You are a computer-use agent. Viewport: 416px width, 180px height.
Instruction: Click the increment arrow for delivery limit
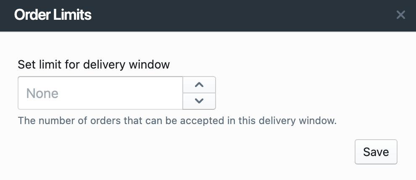(x=199, y=85)
